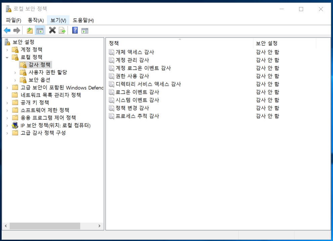The height and width of the screenshot is (241, 333).
Task: Select the 소프트웨어 제한 정책 label
Action: tap(45, 110)
